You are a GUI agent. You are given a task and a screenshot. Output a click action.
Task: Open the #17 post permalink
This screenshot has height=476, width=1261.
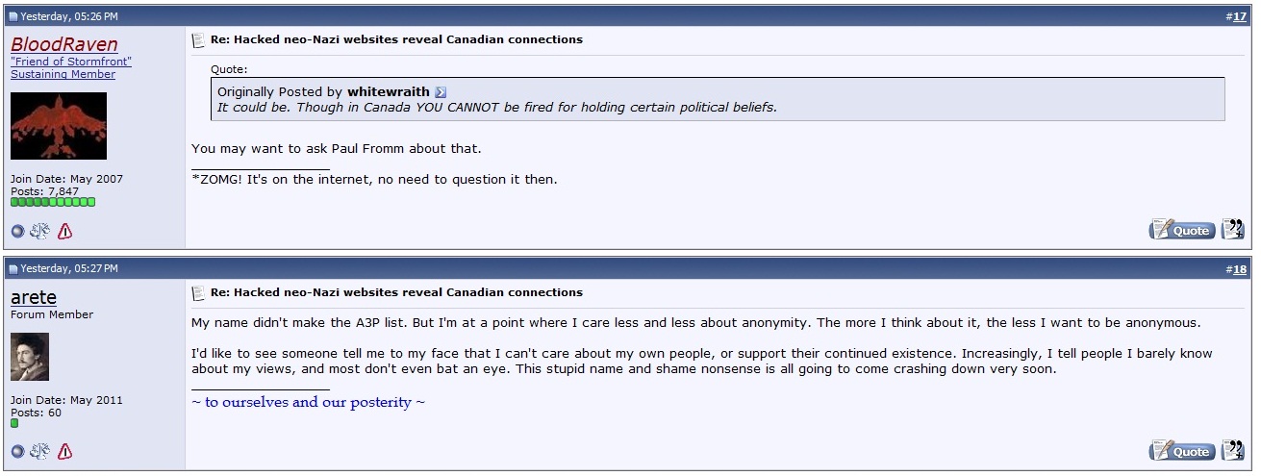1239,16
